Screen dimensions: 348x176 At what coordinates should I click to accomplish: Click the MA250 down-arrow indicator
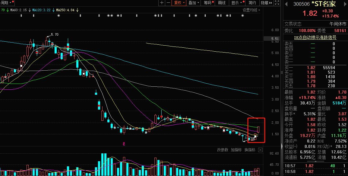pos(77,10)
